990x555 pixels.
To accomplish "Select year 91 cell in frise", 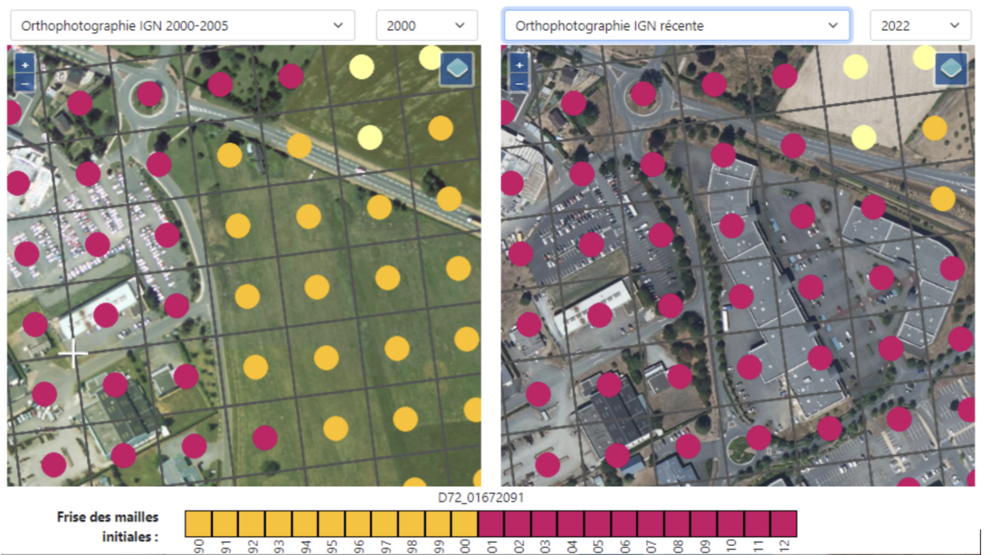I will pyautogui.click(x=225, y=523).
